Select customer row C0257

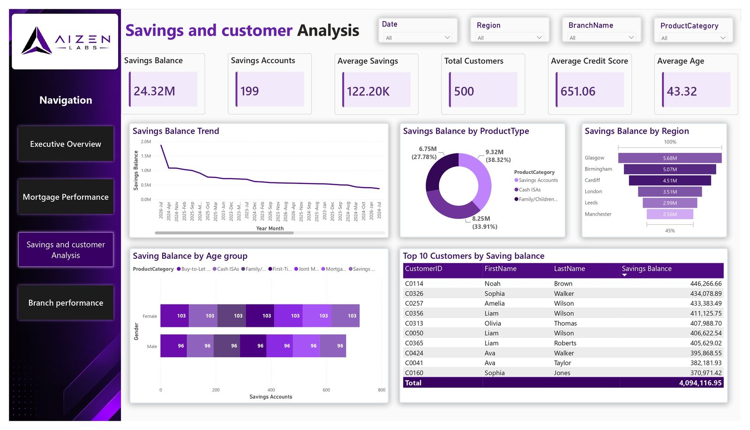(563, 303)
